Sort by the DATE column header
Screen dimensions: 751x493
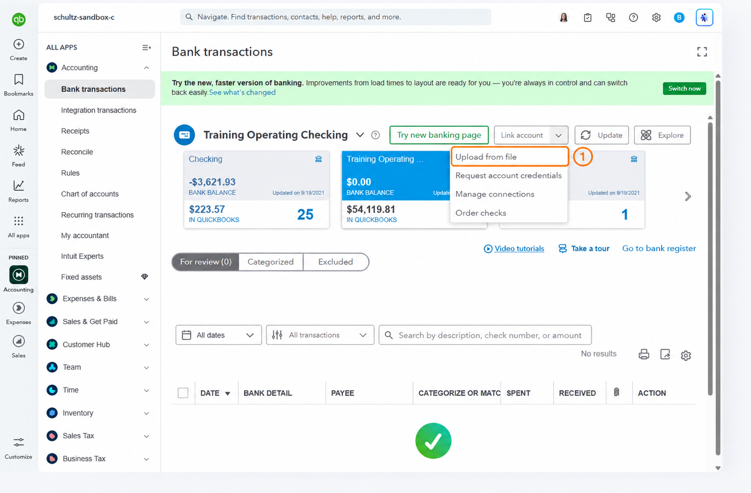click(215, 393)
